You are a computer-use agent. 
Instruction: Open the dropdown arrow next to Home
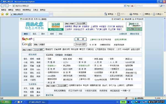tap(115, 14)
